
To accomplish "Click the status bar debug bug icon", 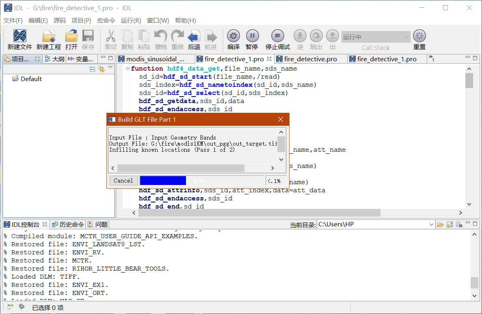I will 22,307.
